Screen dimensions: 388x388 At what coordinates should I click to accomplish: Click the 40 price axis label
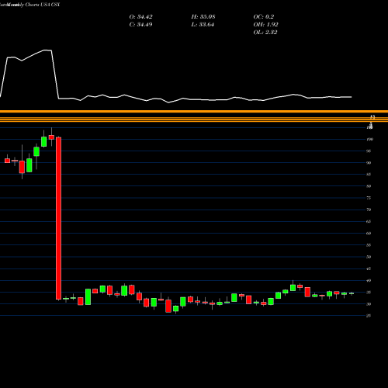[369, 280]
